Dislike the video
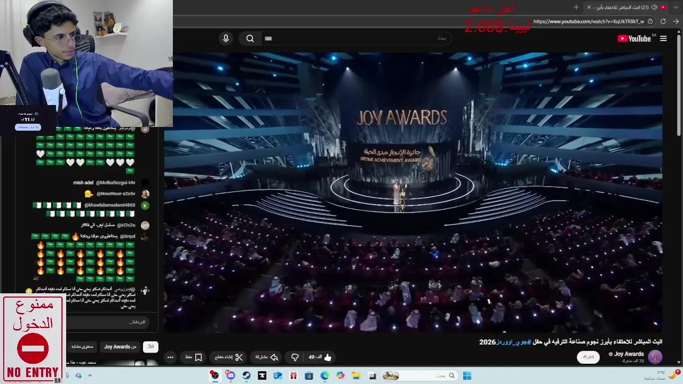Image resolution: width=683 pixels, height=384 pixels. click(x=295, y=357)
